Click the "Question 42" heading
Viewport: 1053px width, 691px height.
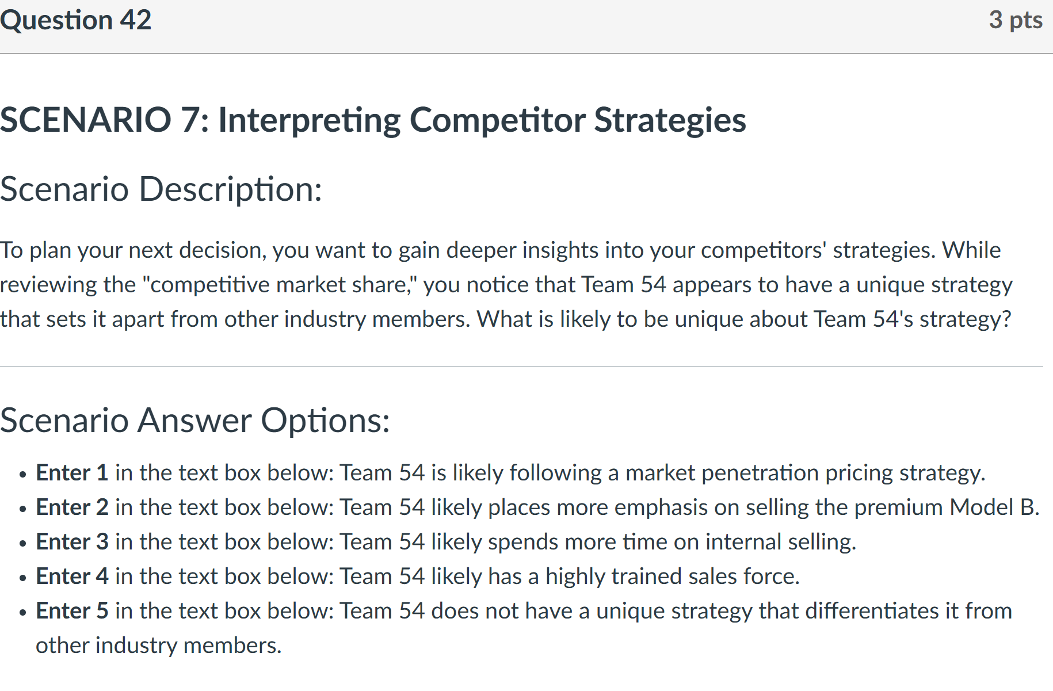click(75, 21)
